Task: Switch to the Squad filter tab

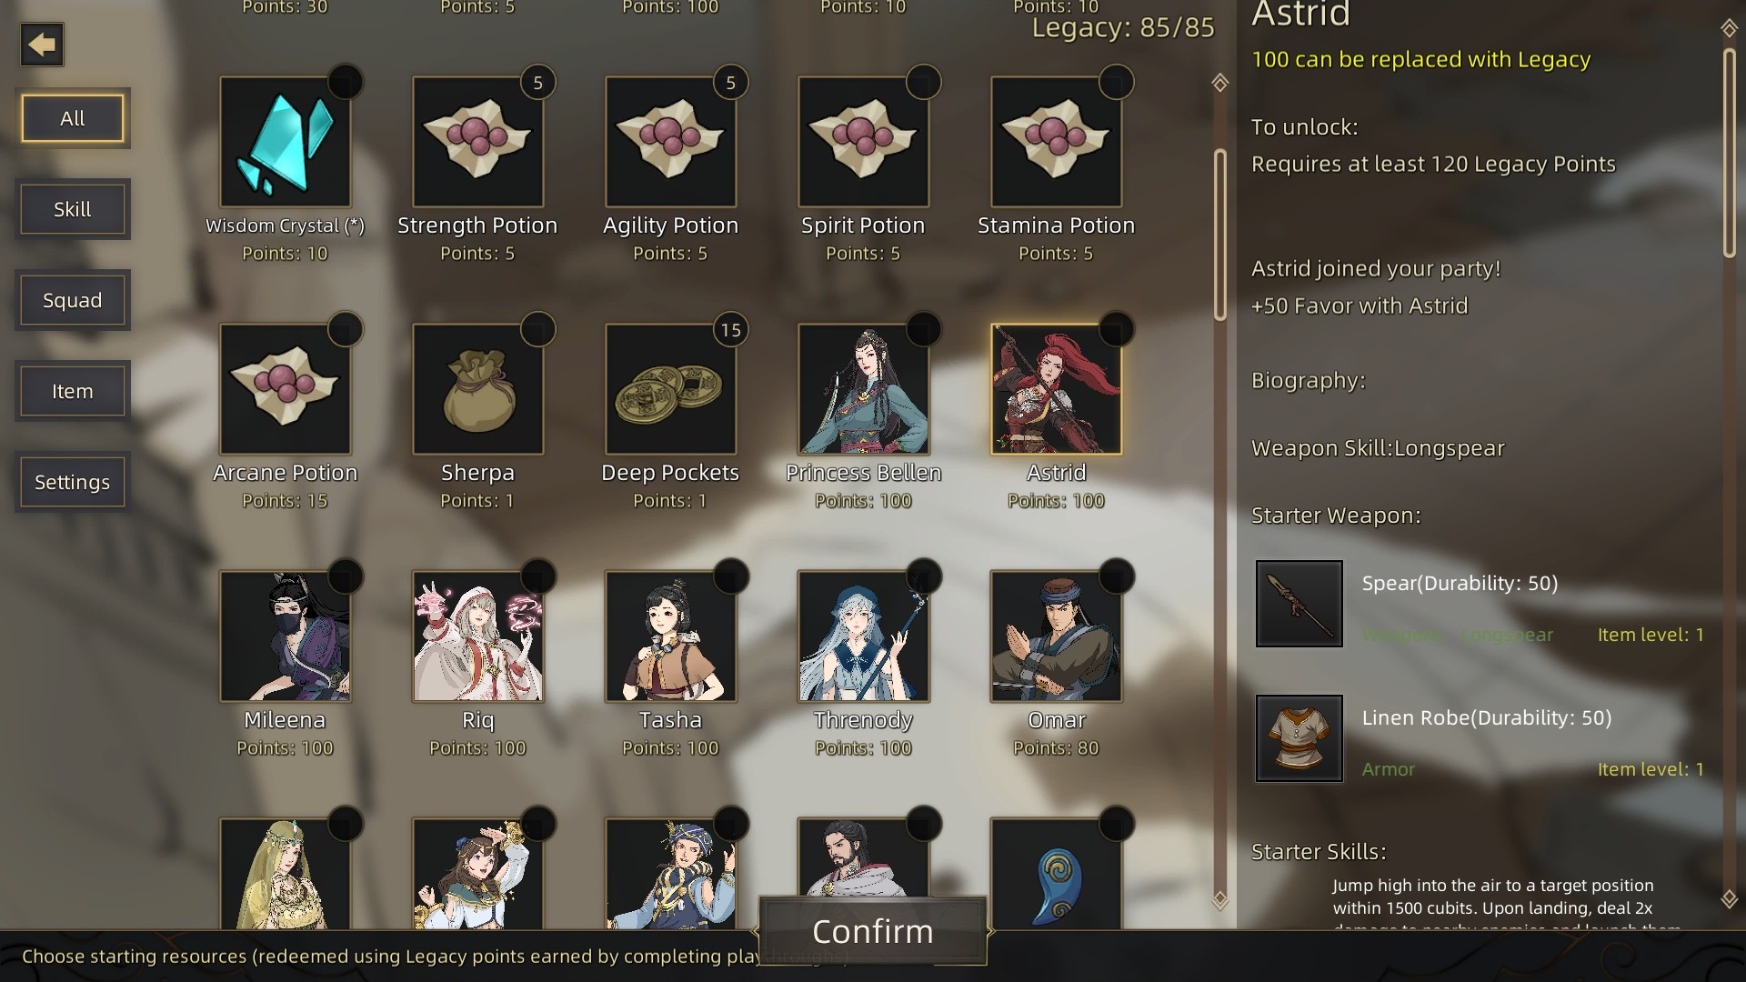Action: pyautogui.click(x=73, y=300)
